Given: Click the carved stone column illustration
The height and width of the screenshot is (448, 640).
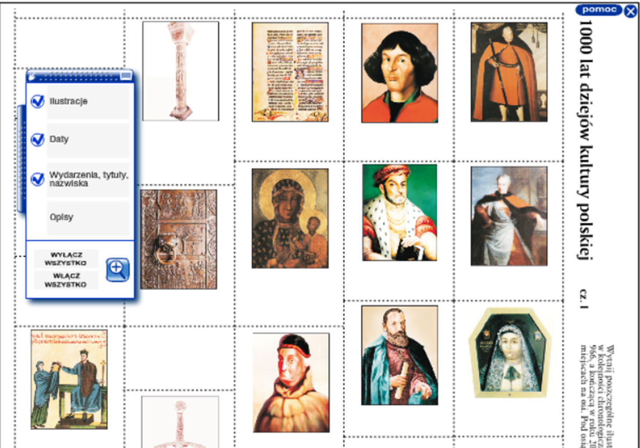Looking at the screenshot, I should click(x=181, y=71).
